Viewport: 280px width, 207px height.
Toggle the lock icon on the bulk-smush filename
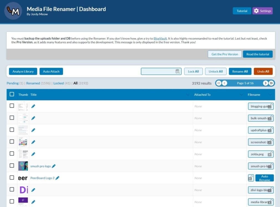pos(270,118)
